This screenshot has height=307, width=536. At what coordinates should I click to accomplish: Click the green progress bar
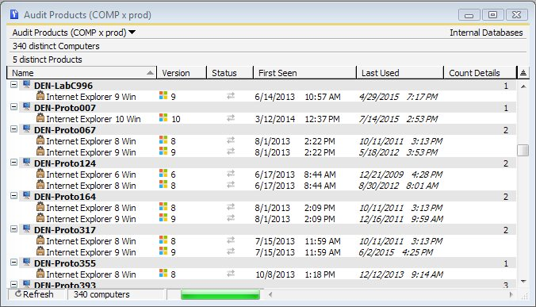click(220, 294)
